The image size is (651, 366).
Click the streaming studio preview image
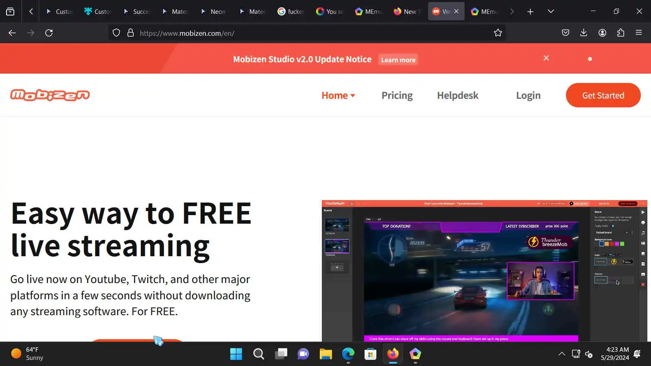click(485, 271)
